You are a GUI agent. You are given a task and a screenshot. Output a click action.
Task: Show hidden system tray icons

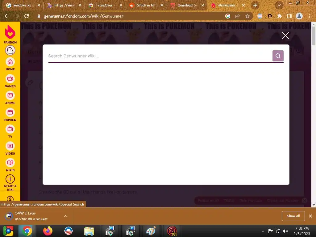[263, 231]
